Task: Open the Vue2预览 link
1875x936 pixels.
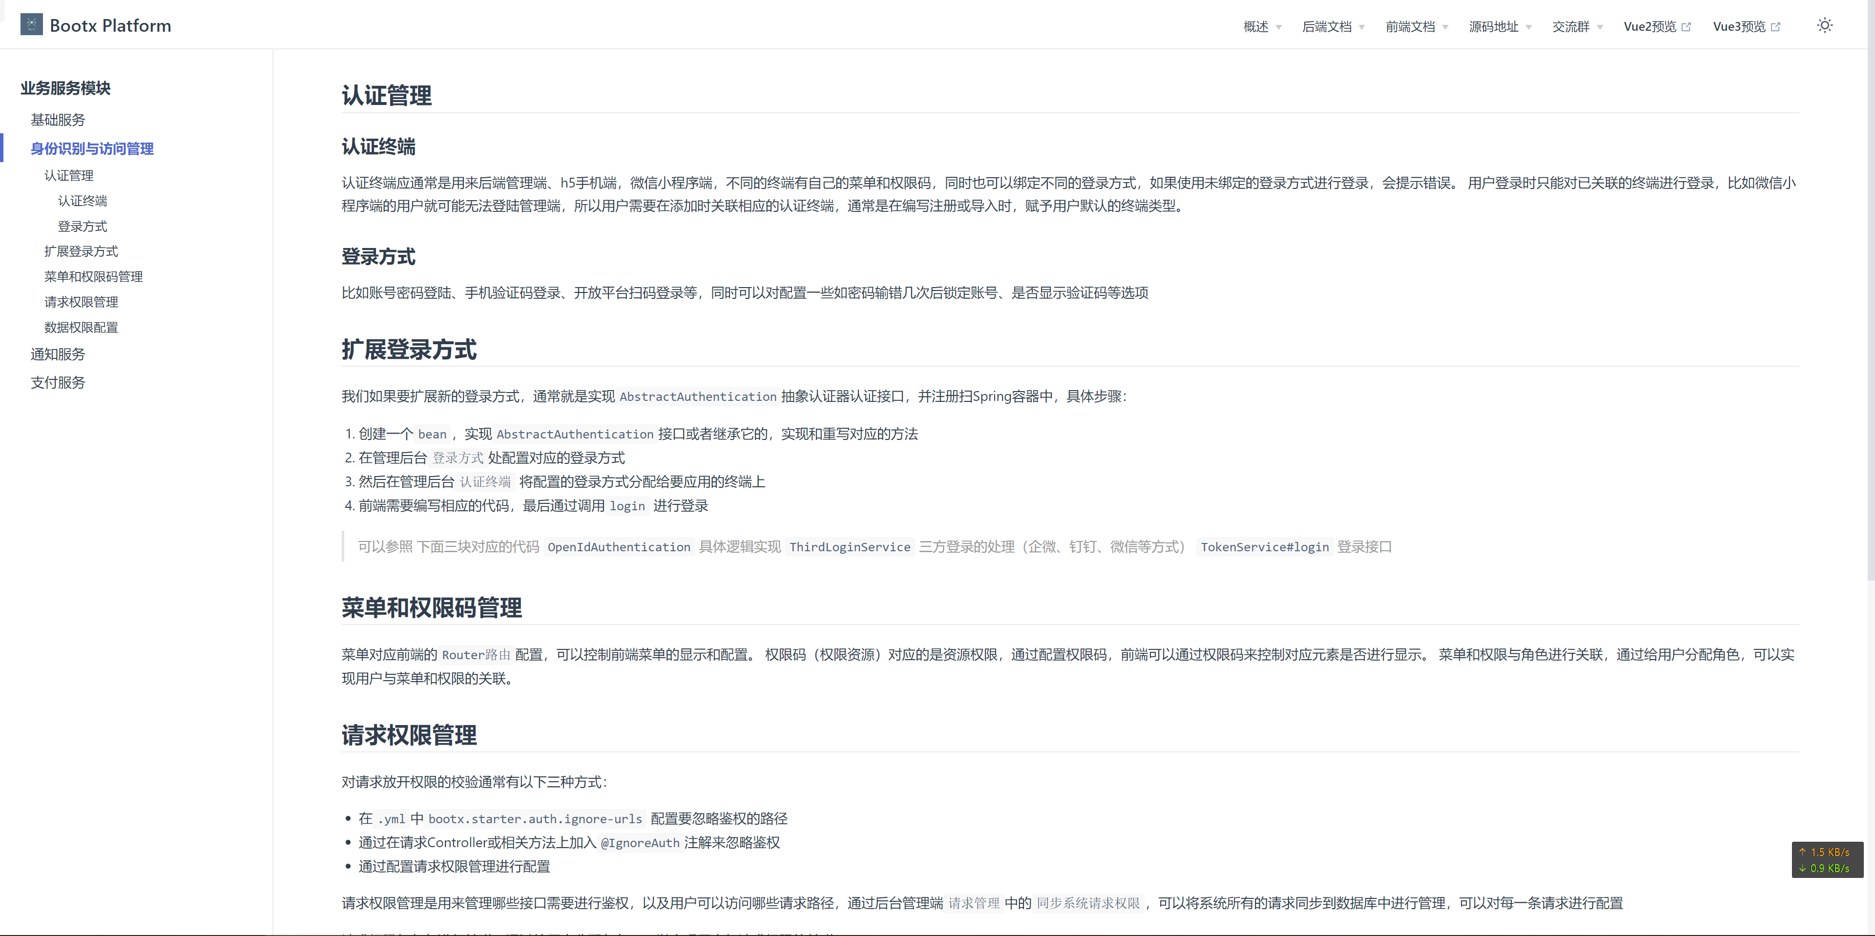Action: click(x=1649, y=27)
